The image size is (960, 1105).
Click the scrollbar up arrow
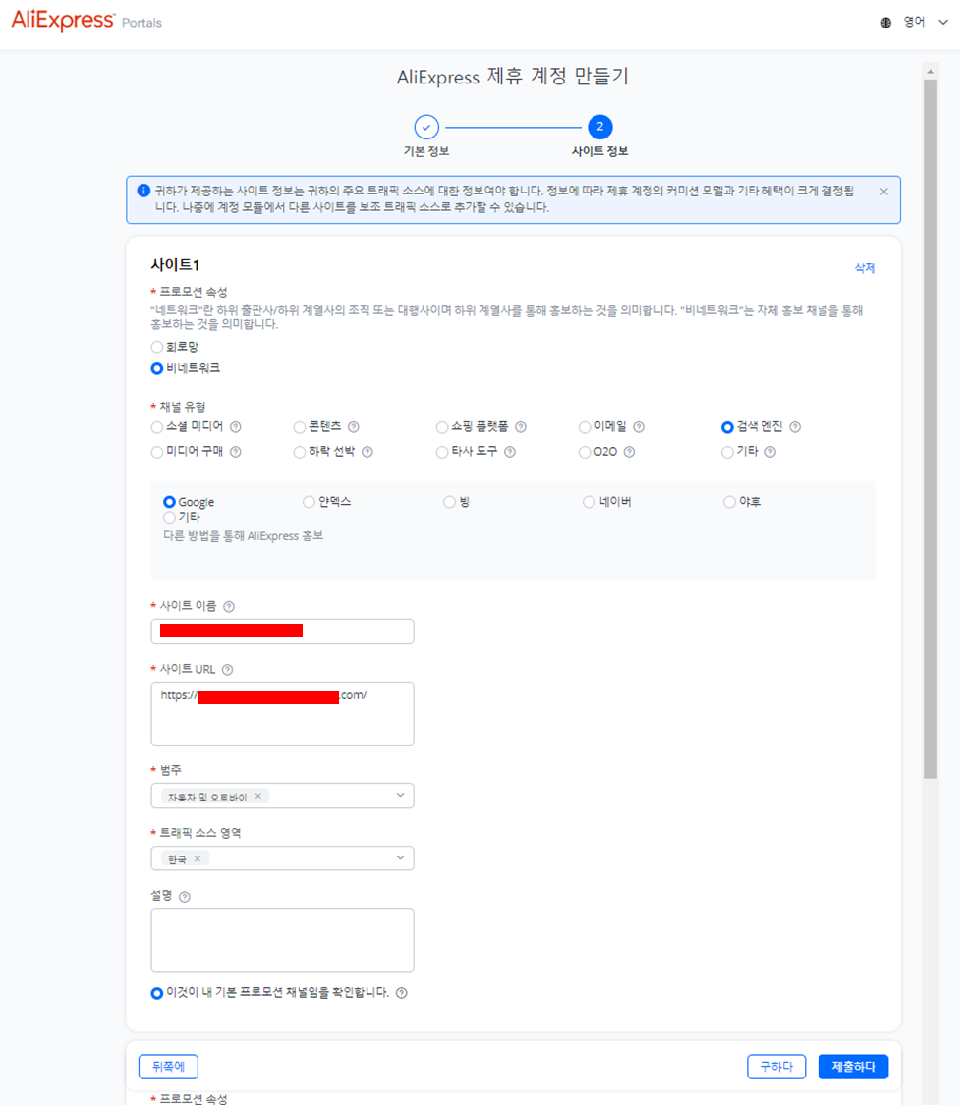[931, 71]
